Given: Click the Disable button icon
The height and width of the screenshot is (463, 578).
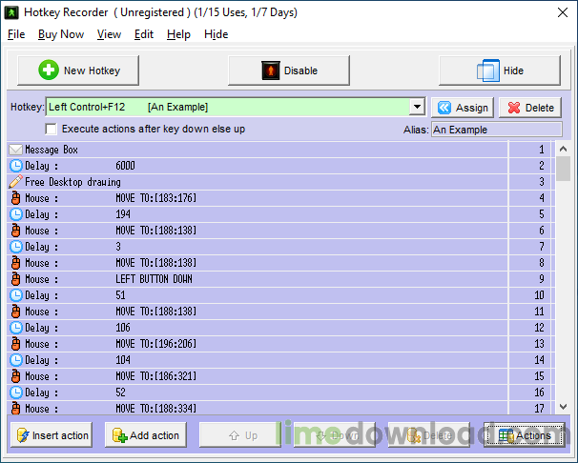Looking at the screenshot, I should pyautogui.click(x=271, y=70).
